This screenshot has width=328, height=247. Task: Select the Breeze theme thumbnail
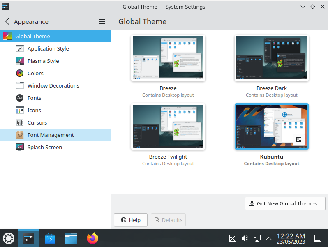168,58
